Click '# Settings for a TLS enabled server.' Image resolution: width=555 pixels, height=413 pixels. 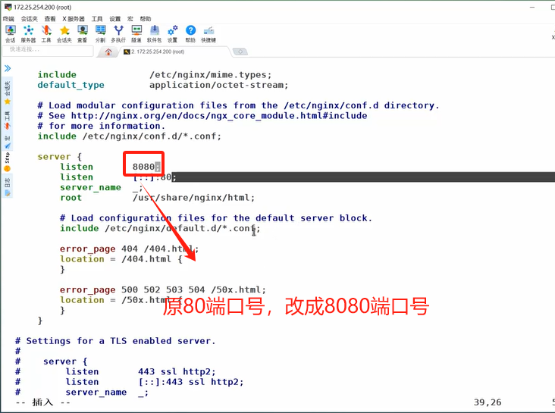pyautogui.click(x=115, y=341)
